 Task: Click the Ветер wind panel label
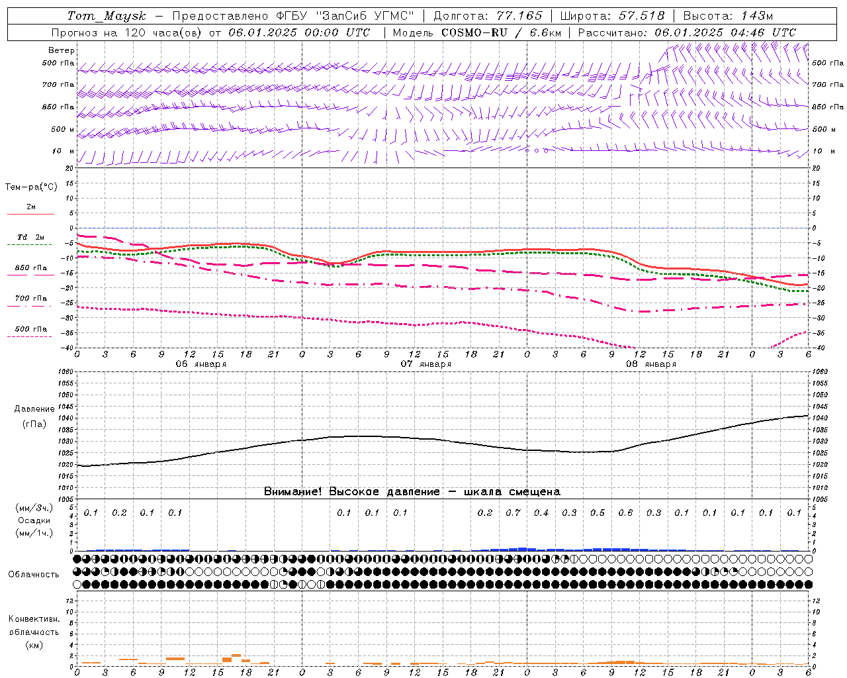(x=62, y=50)
